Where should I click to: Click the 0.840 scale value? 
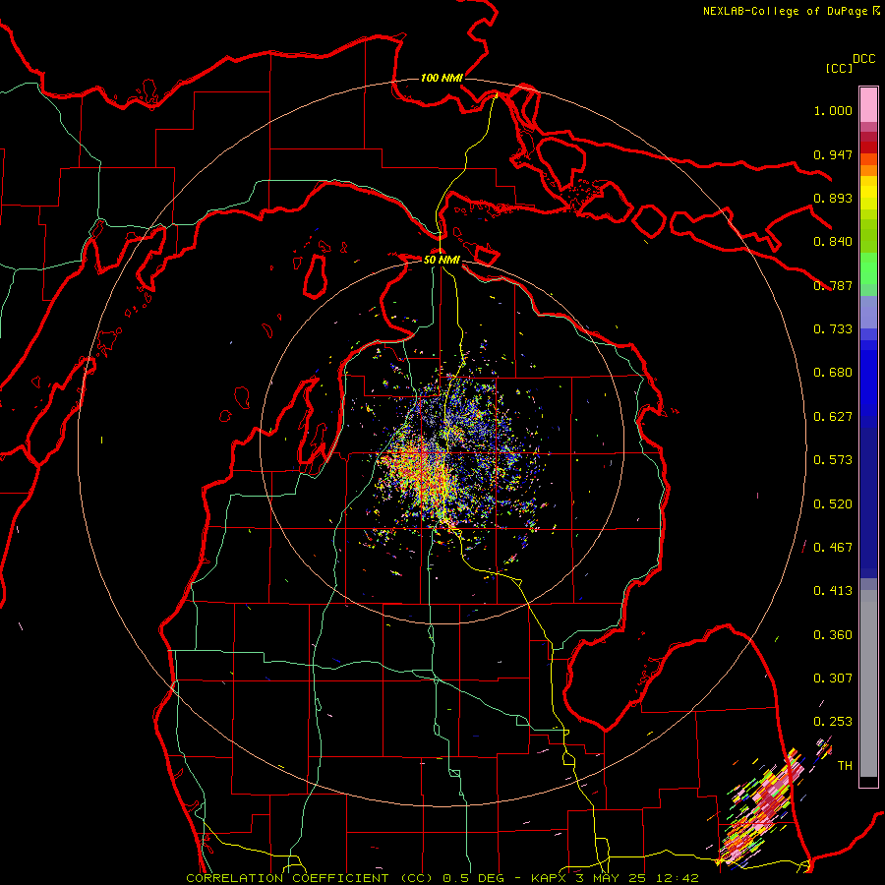click(833, 242)
